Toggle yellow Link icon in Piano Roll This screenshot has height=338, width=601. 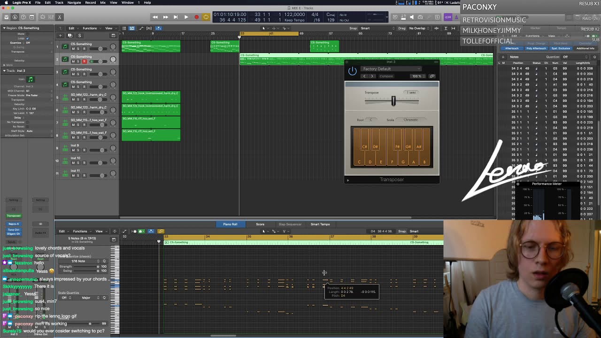(161, 231)
